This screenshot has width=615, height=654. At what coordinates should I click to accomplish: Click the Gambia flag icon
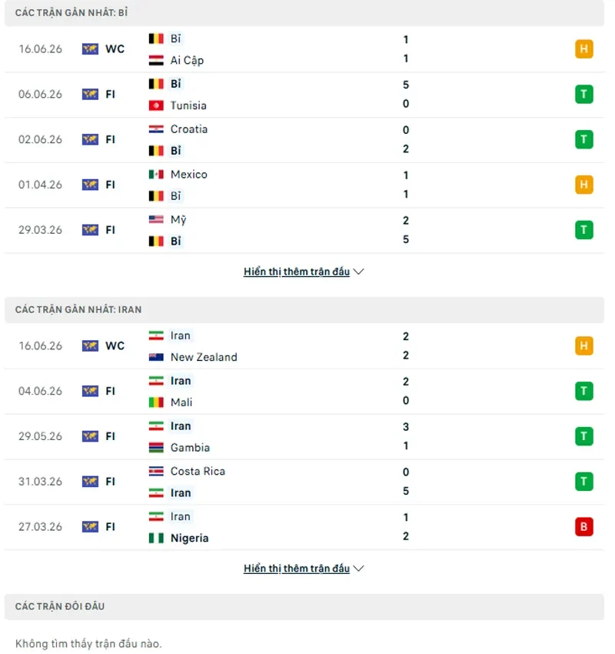156,448
